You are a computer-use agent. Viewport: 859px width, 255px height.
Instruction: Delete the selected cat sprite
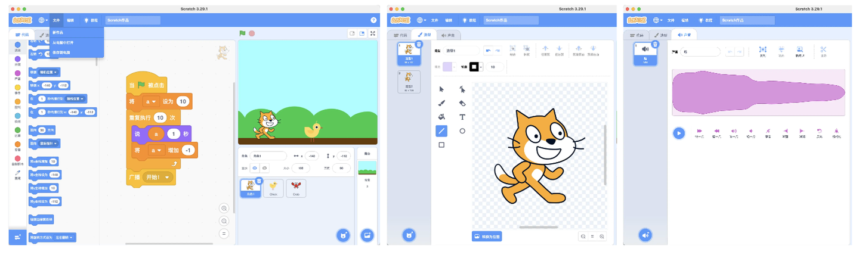pos(259,181)
